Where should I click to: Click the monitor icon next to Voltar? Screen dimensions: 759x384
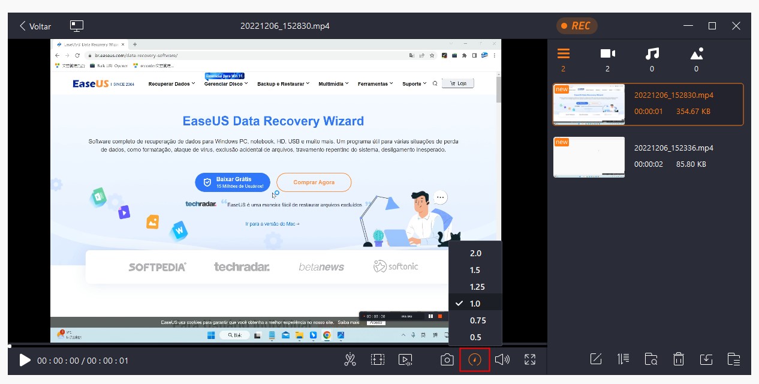pyautogui.click(x=76, y=26)
